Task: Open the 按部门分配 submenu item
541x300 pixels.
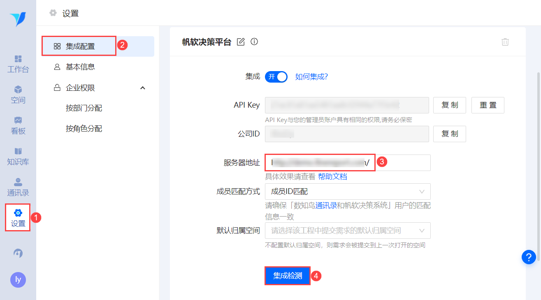Action: point(84,108)
